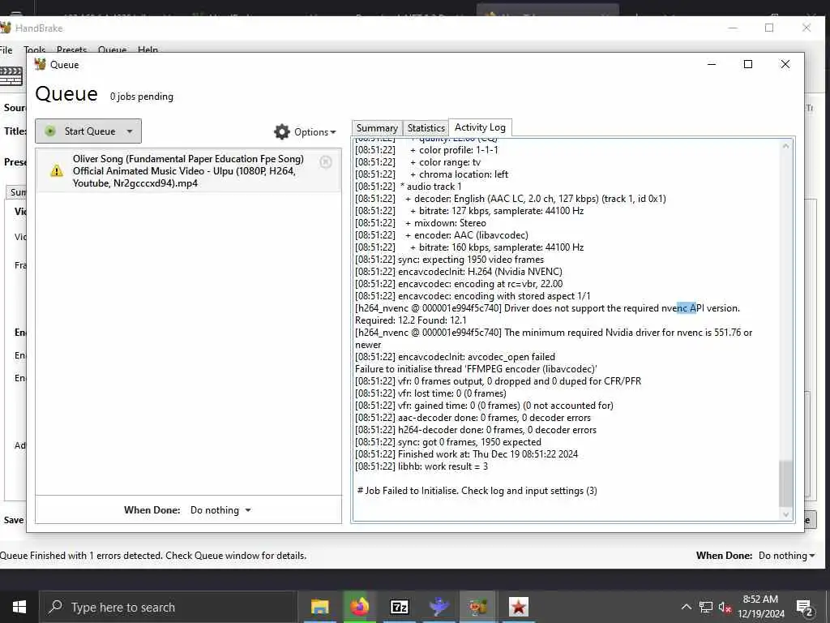Open main window's When Done dropdown
The height and width of the screenshot is (623, 830).
click(786, 556)
